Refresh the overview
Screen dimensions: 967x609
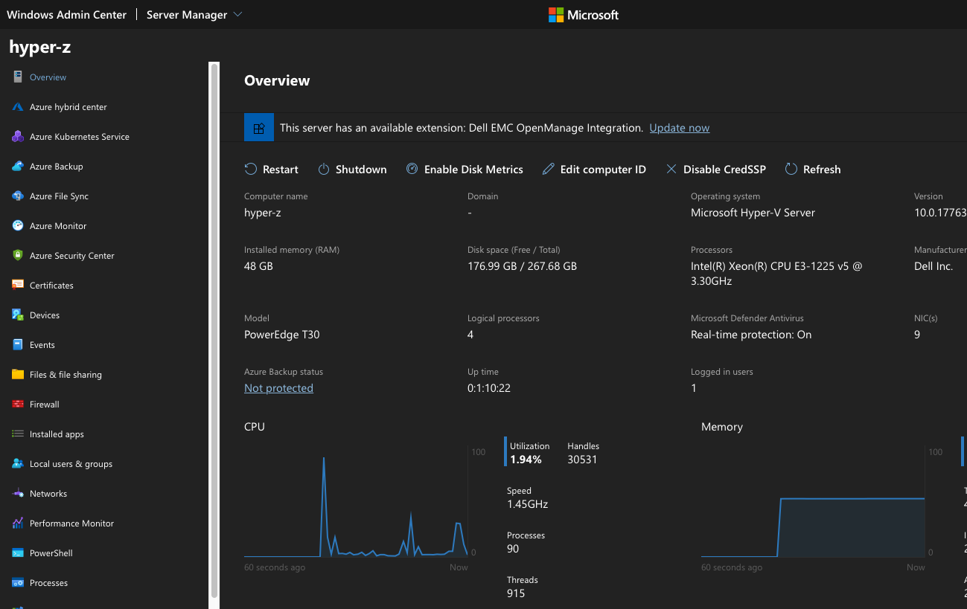[x=813, y=170]
